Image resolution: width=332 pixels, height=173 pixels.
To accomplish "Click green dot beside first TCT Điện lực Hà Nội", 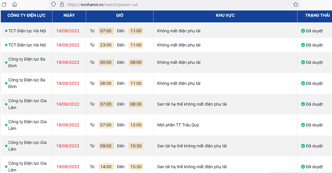I will tap(6, 31).
